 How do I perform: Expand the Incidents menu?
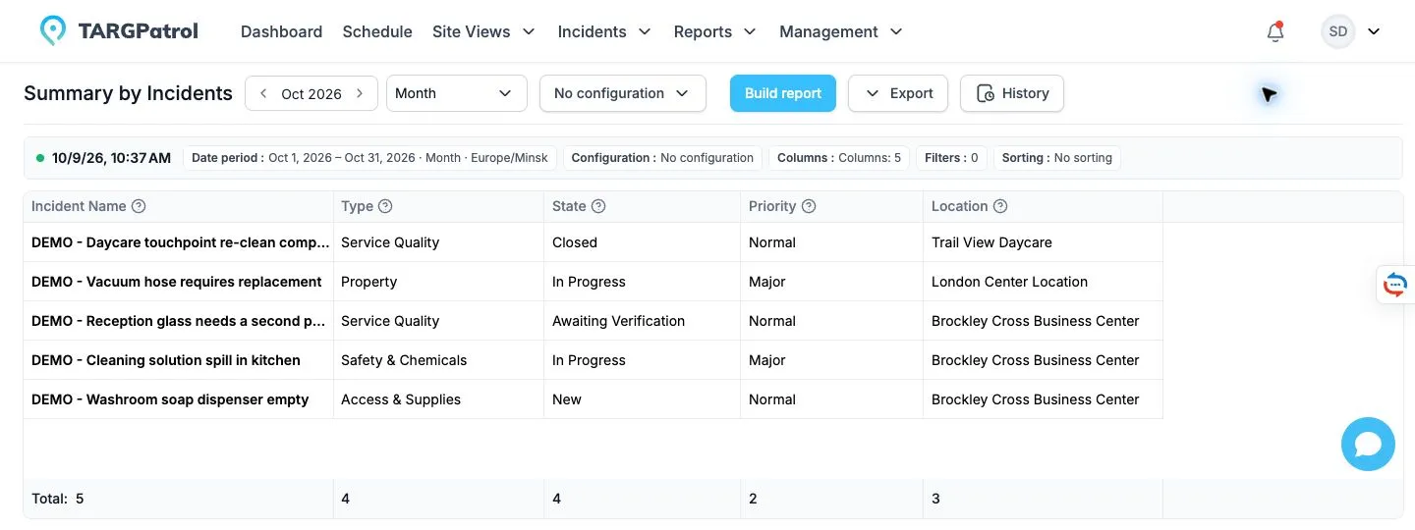pos(604,31)
